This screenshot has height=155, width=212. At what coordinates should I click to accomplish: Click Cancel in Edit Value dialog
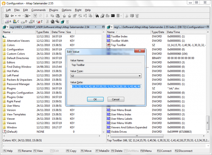tap(116, 99)
